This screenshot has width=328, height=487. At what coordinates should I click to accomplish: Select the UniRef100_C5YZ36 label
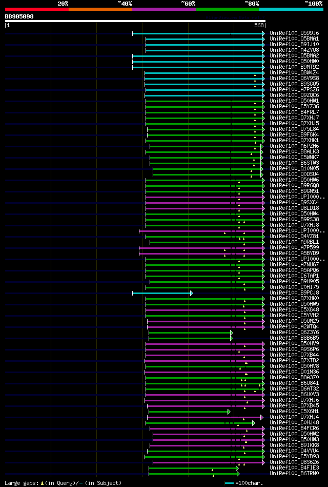pyautogui.click(x=295, y=107)
